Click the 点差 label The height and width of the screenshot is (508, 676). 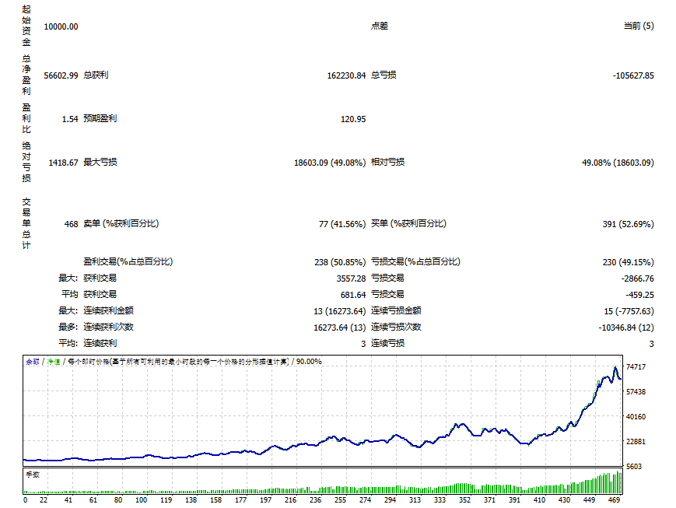coord(380,26)
